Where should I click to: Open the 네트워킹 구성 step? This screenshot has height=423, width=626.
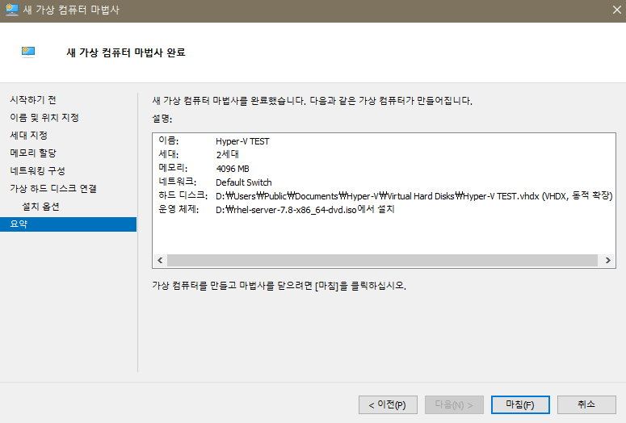pos(37,171)
